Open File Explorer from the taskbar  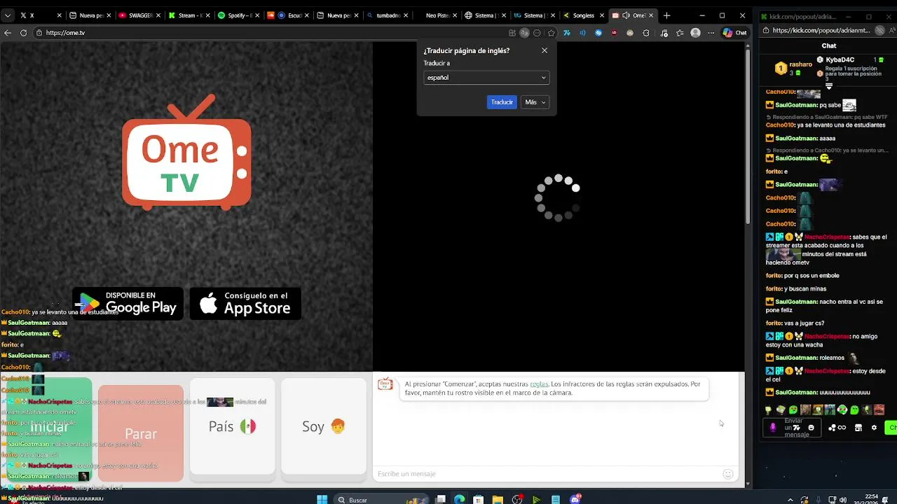coord(498,500)
